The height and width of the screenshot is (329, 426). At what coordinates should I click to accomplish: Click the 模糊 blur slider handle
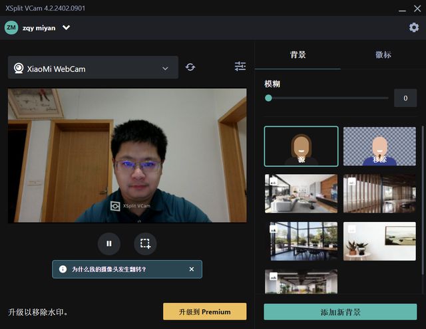[x=268, y=98]
